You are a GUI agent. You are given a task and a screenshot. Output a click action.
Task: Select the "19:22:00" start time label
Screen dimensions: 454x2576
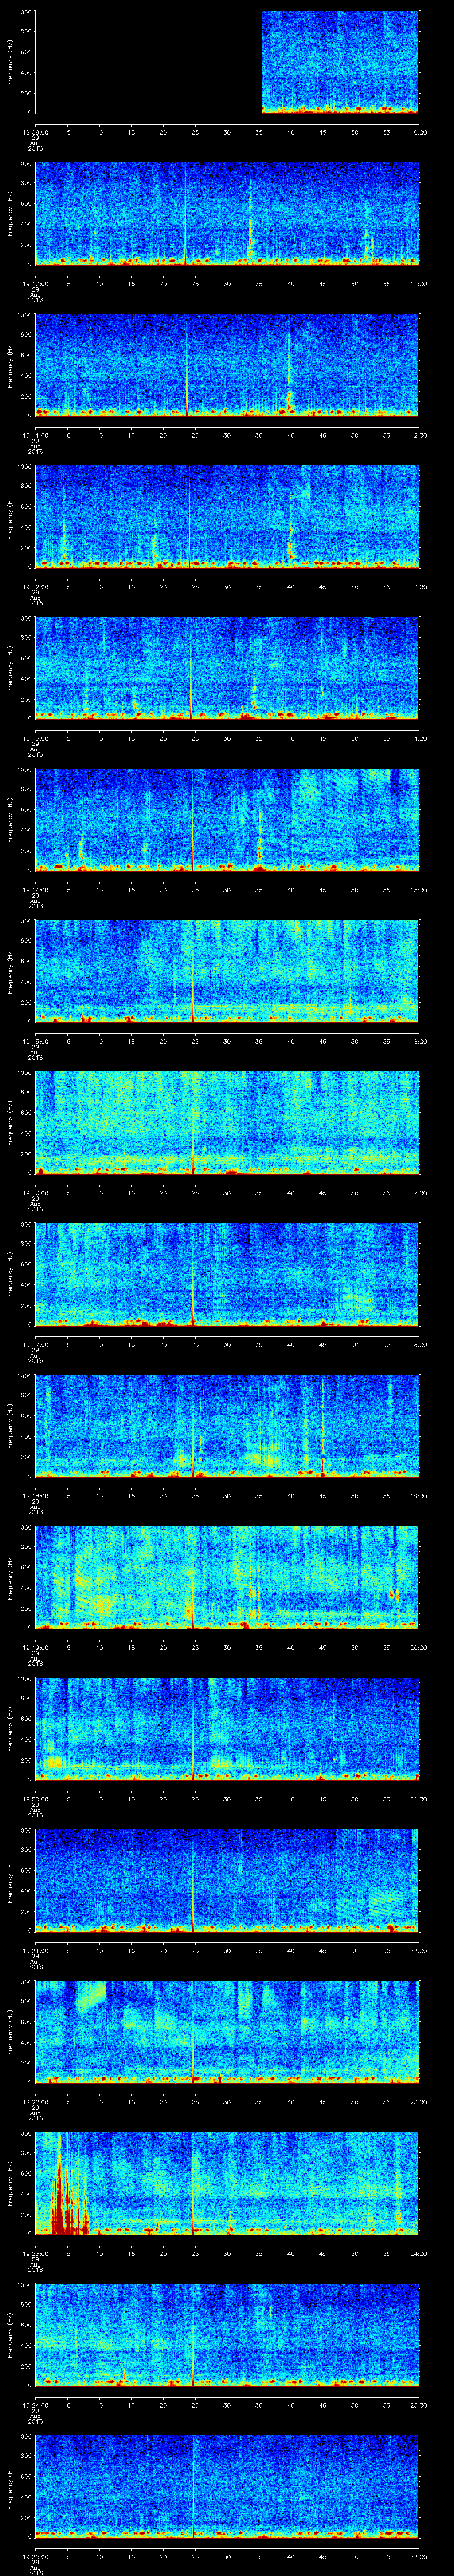pyautogui.click(x=35, y=2102)
